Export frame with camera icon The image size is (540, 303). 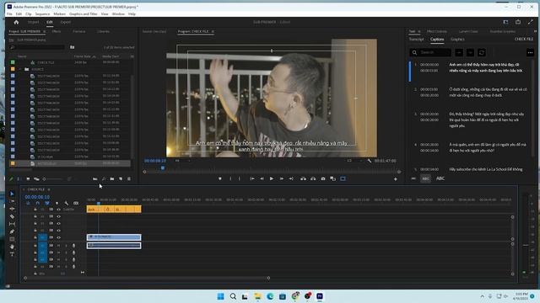pos(323,178)
